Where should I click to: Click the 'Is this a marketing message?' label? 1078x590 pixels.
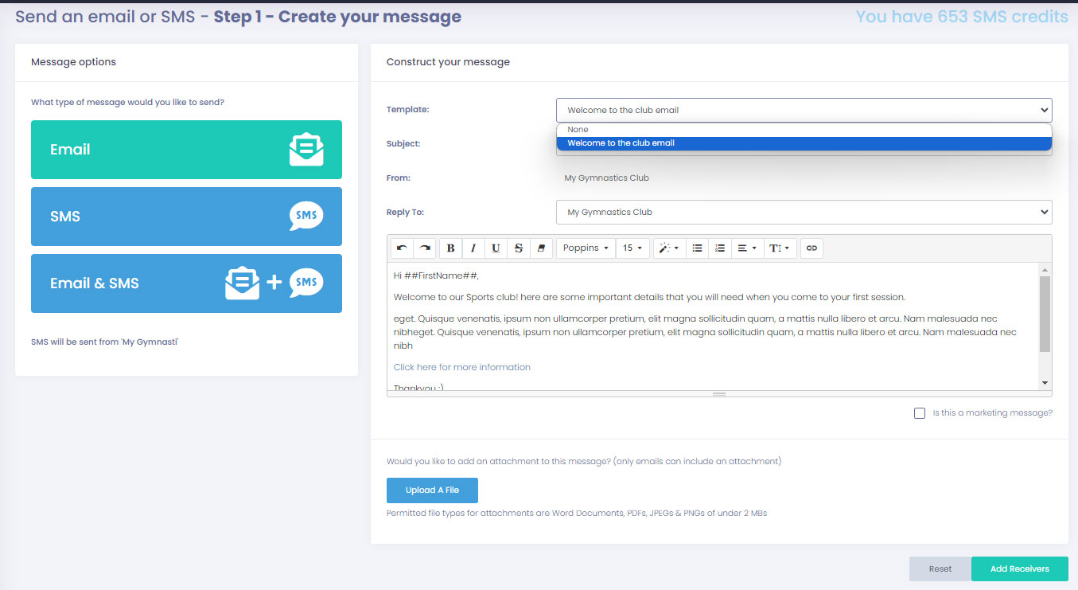[992, 413]
